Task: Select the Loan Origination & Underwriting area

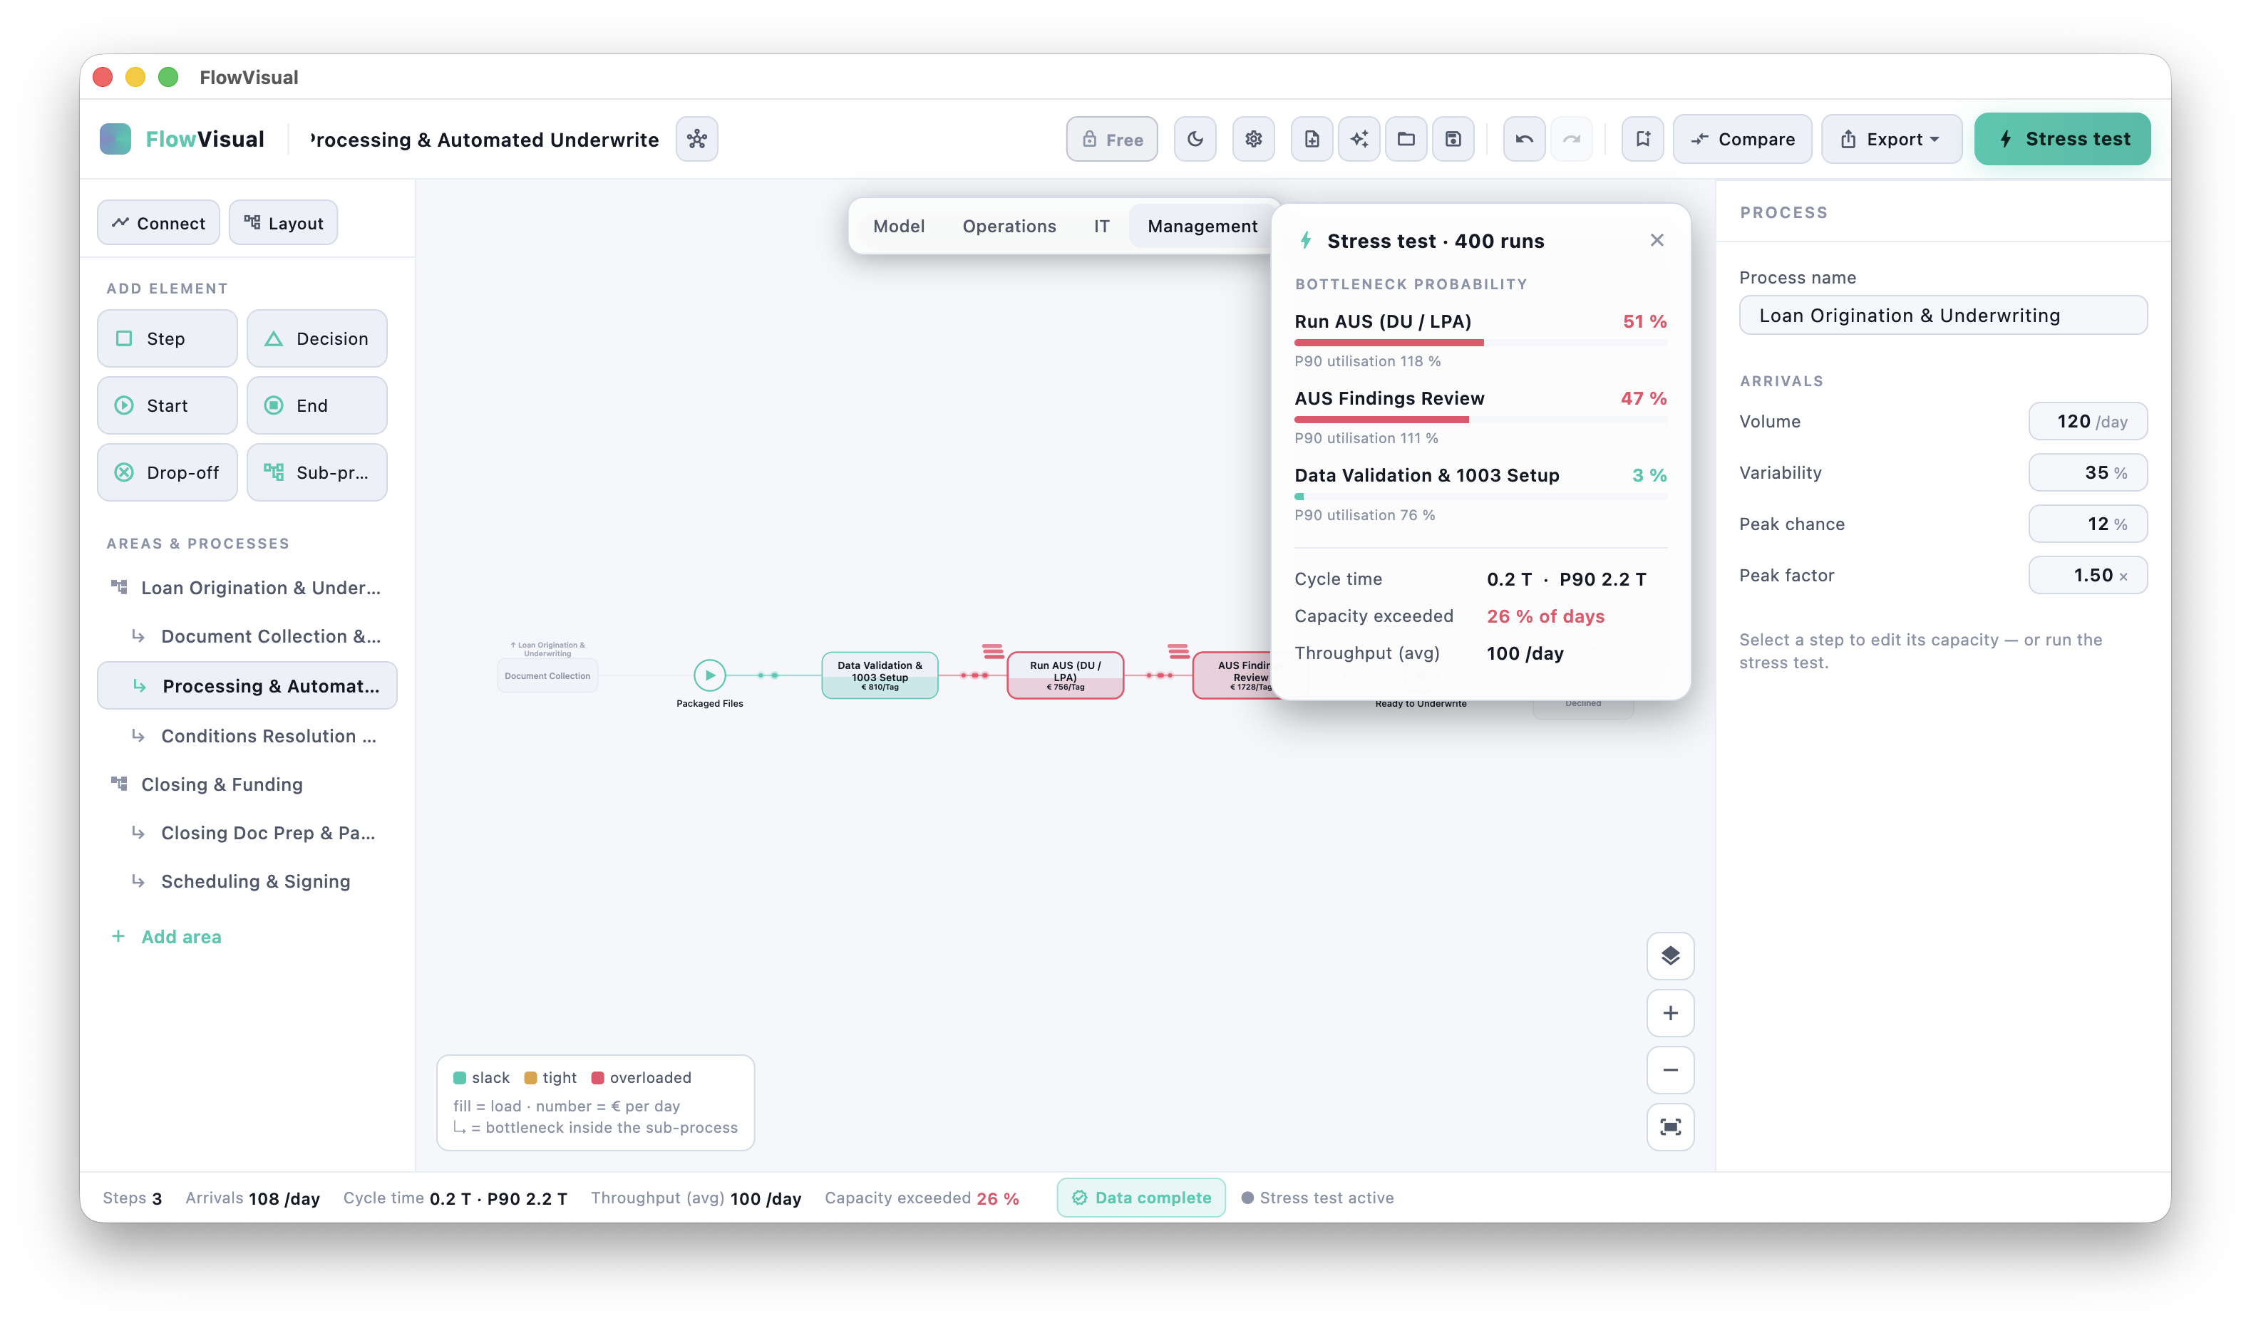Action: (246, 588)
